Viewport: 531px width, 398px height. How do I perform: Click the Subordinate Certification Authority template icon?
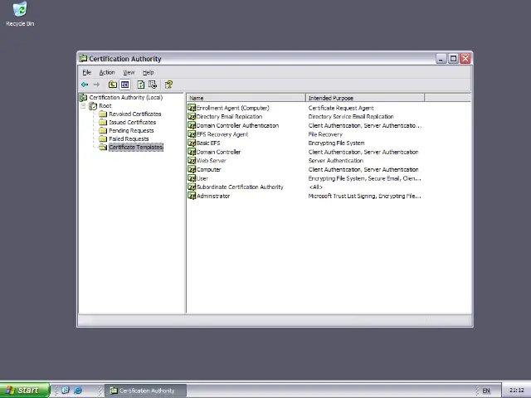[x=192, y=187]
